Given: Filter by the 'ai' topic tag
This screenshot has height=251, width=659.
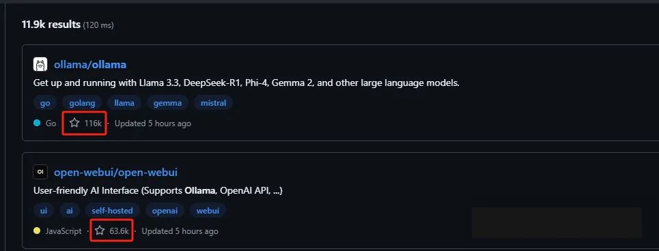Looking at the screenshot, I should pyautogui.click(x=70, y=210).
